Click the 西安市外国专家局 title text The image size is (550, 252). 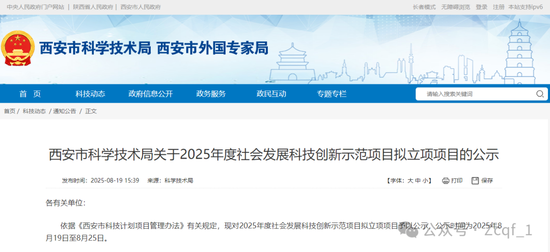coord(212,48)
